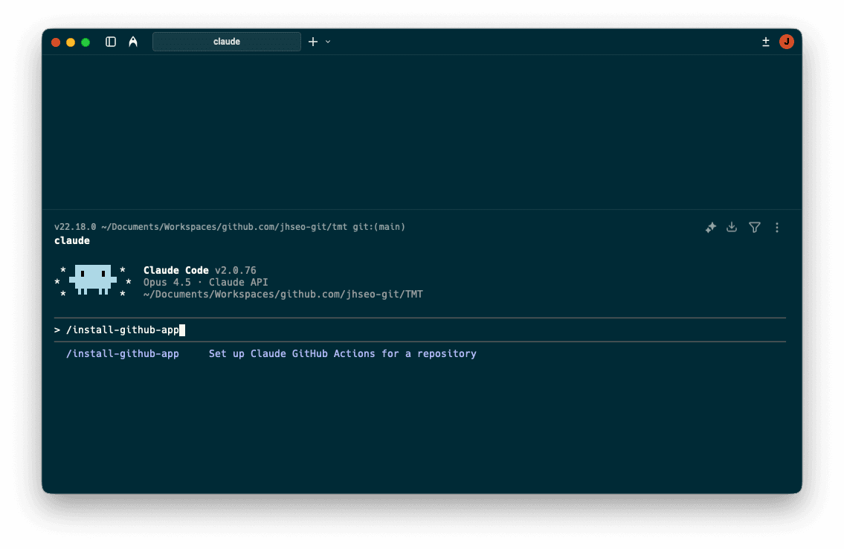This screenshot has width=844, height=549.
Task: Open the chevron dropdown beside the plus button
Action: pos(327,42)
